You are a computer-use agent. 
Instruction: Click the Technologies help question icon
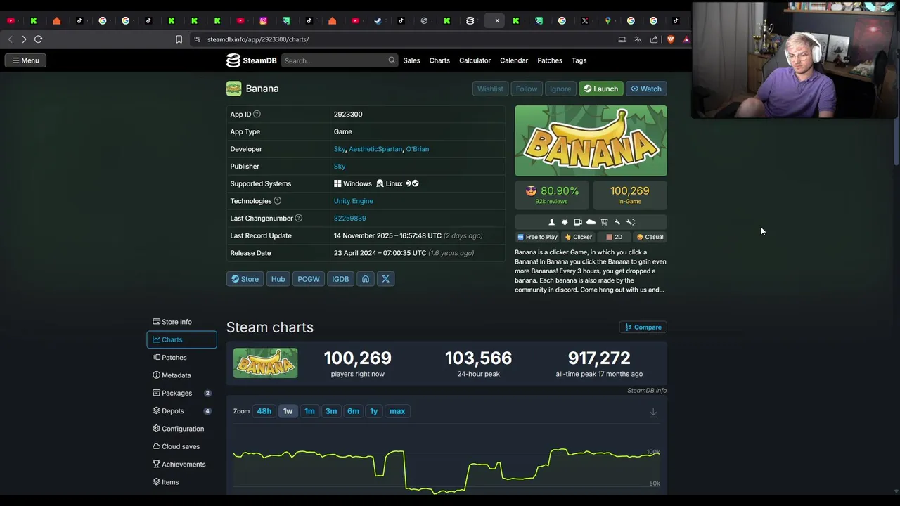click(x=277, y=201)
